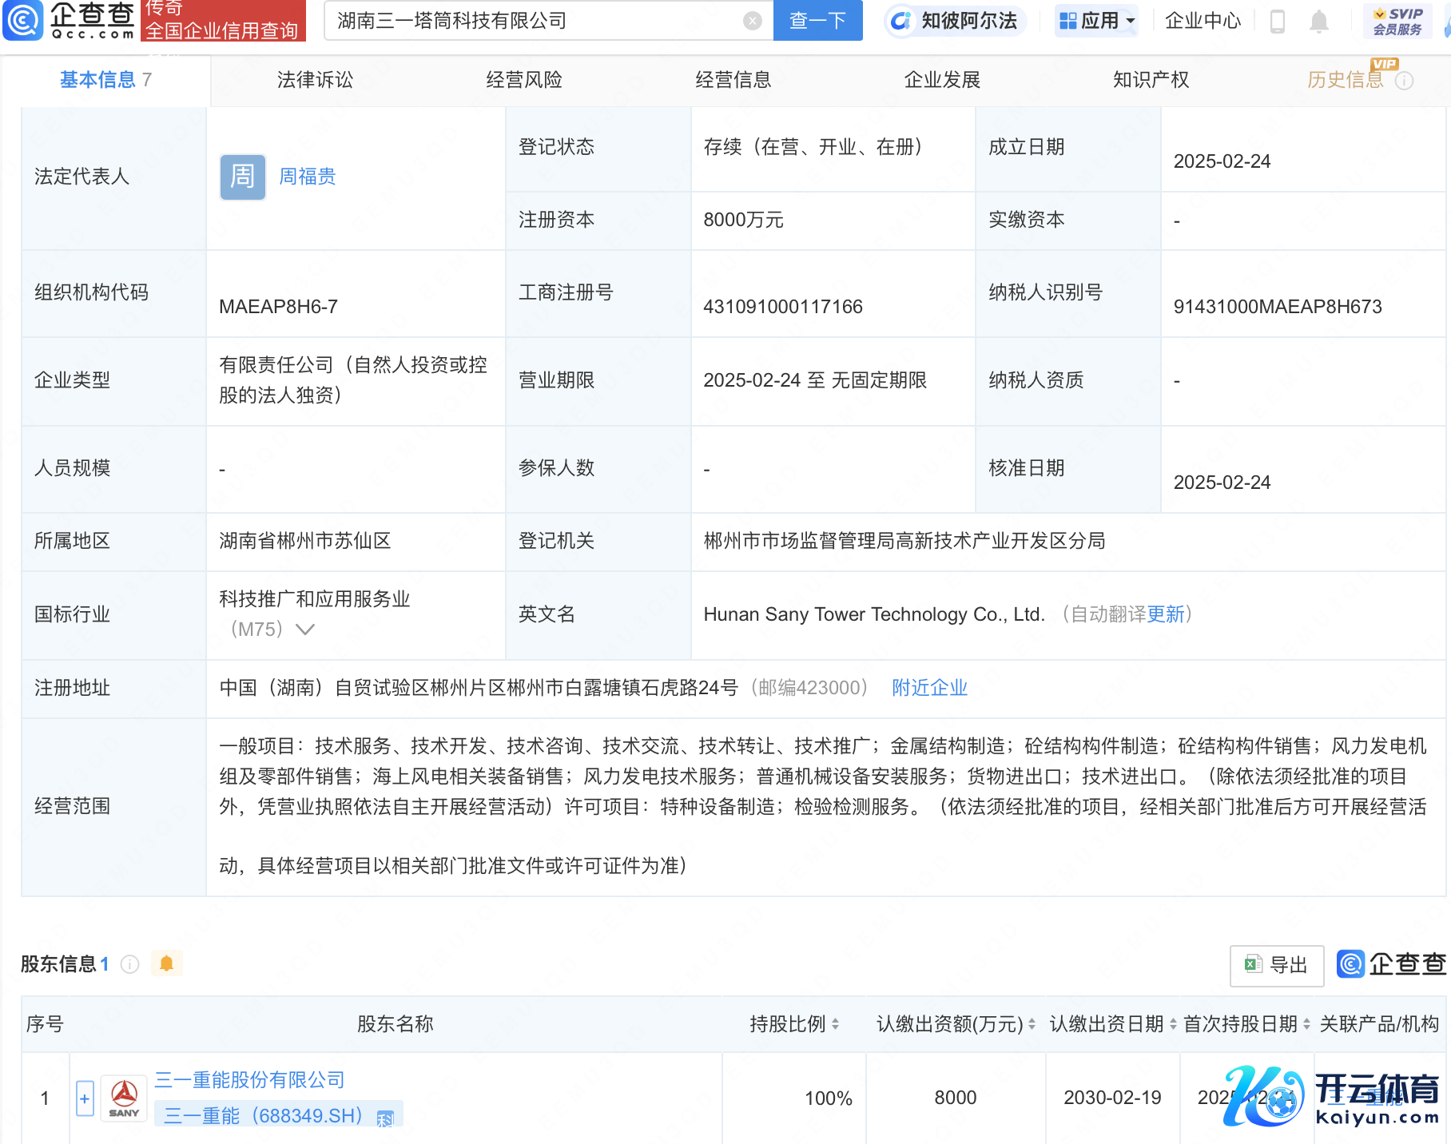Expand the 国标行业 M75 chevron

(305, 630)
